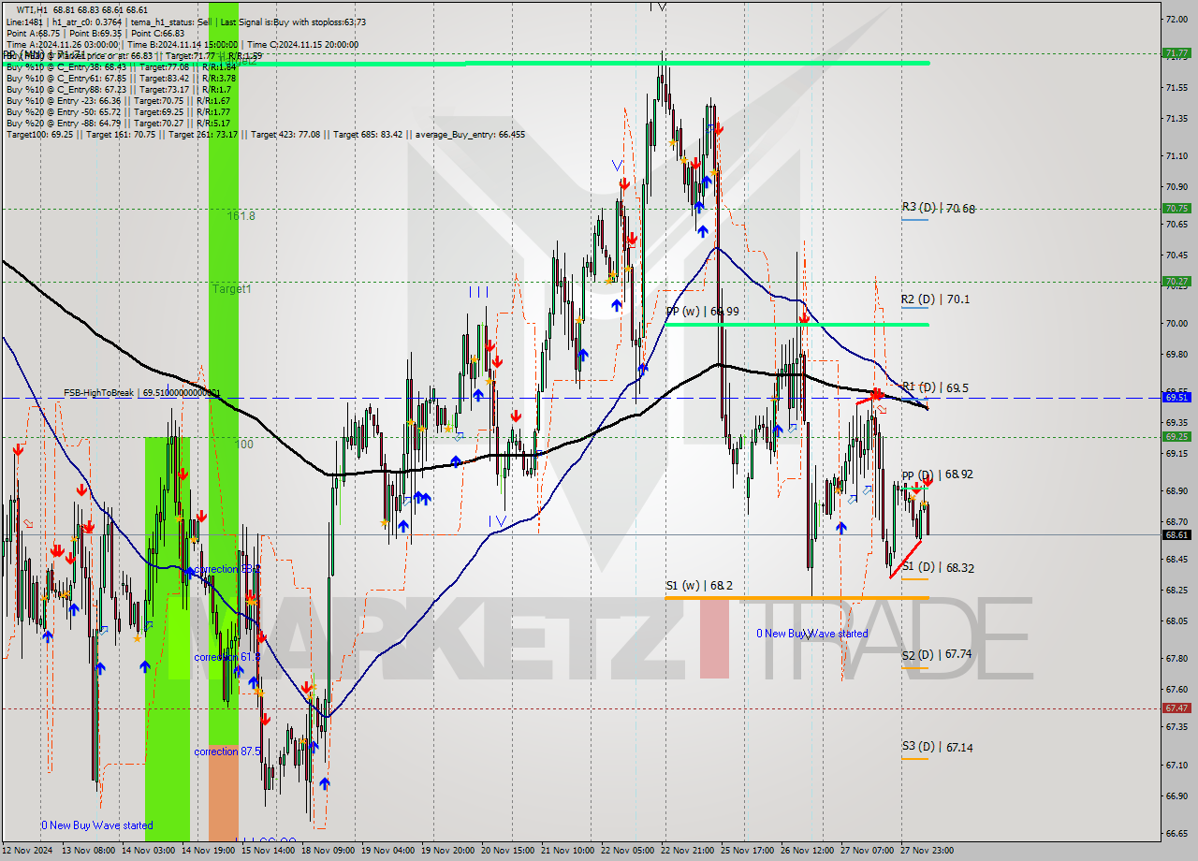The image size is (1198, 861).
Task: Click the red 67.47 price tag on axis
Action: tap(1176, 708)
